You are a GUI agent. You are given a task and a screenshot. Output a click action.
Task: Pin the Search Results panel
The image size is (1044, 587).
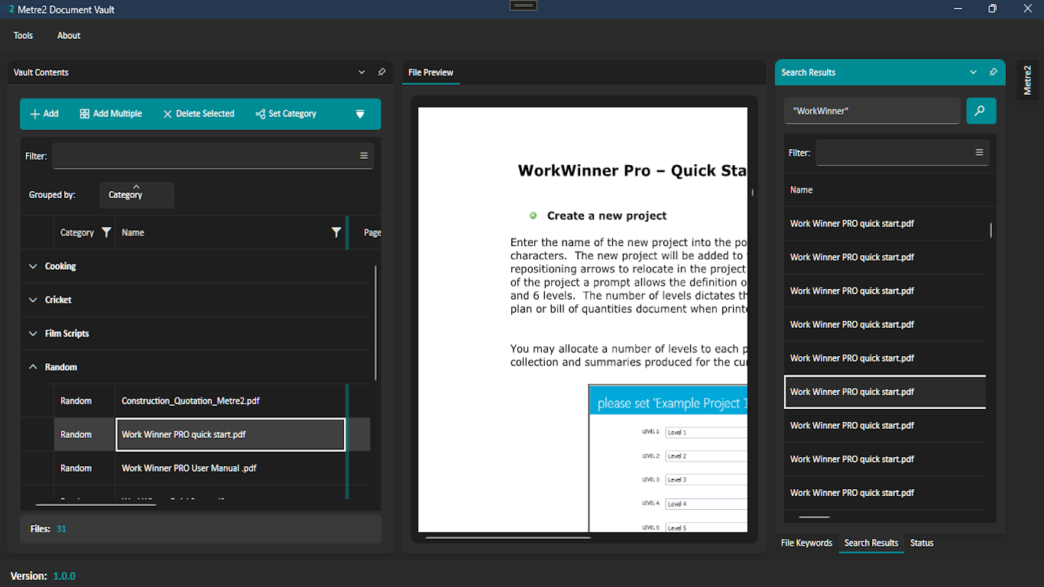point(993,72)
